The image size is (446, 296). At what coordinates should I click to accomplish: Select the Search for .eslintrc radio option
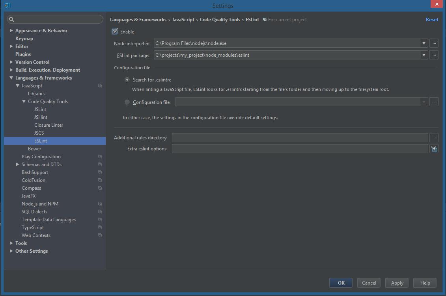pyautogui.click(x=127, y=80)
